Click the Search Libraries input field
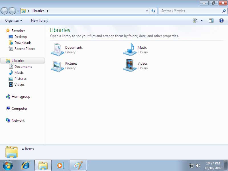228x171 pixels. 190,11
